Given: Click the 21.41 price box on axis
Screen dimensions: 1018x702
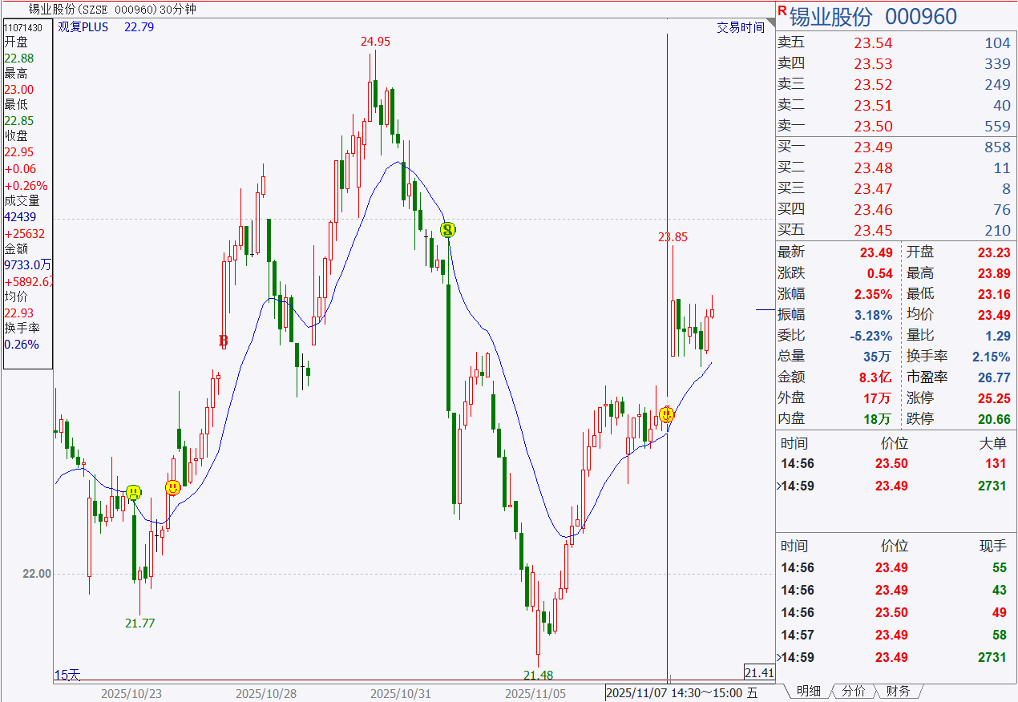Looking at the screenshot, I should point(758,673).
